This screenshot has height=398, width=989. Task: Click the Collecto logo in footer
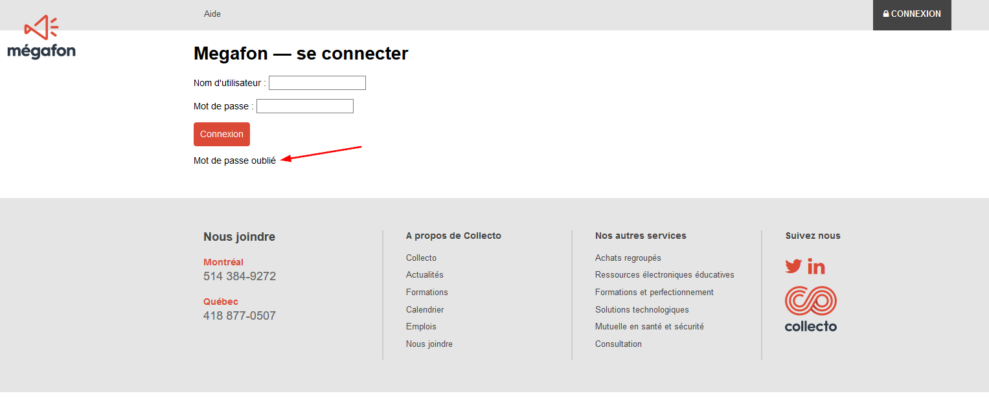click(811, 309)
